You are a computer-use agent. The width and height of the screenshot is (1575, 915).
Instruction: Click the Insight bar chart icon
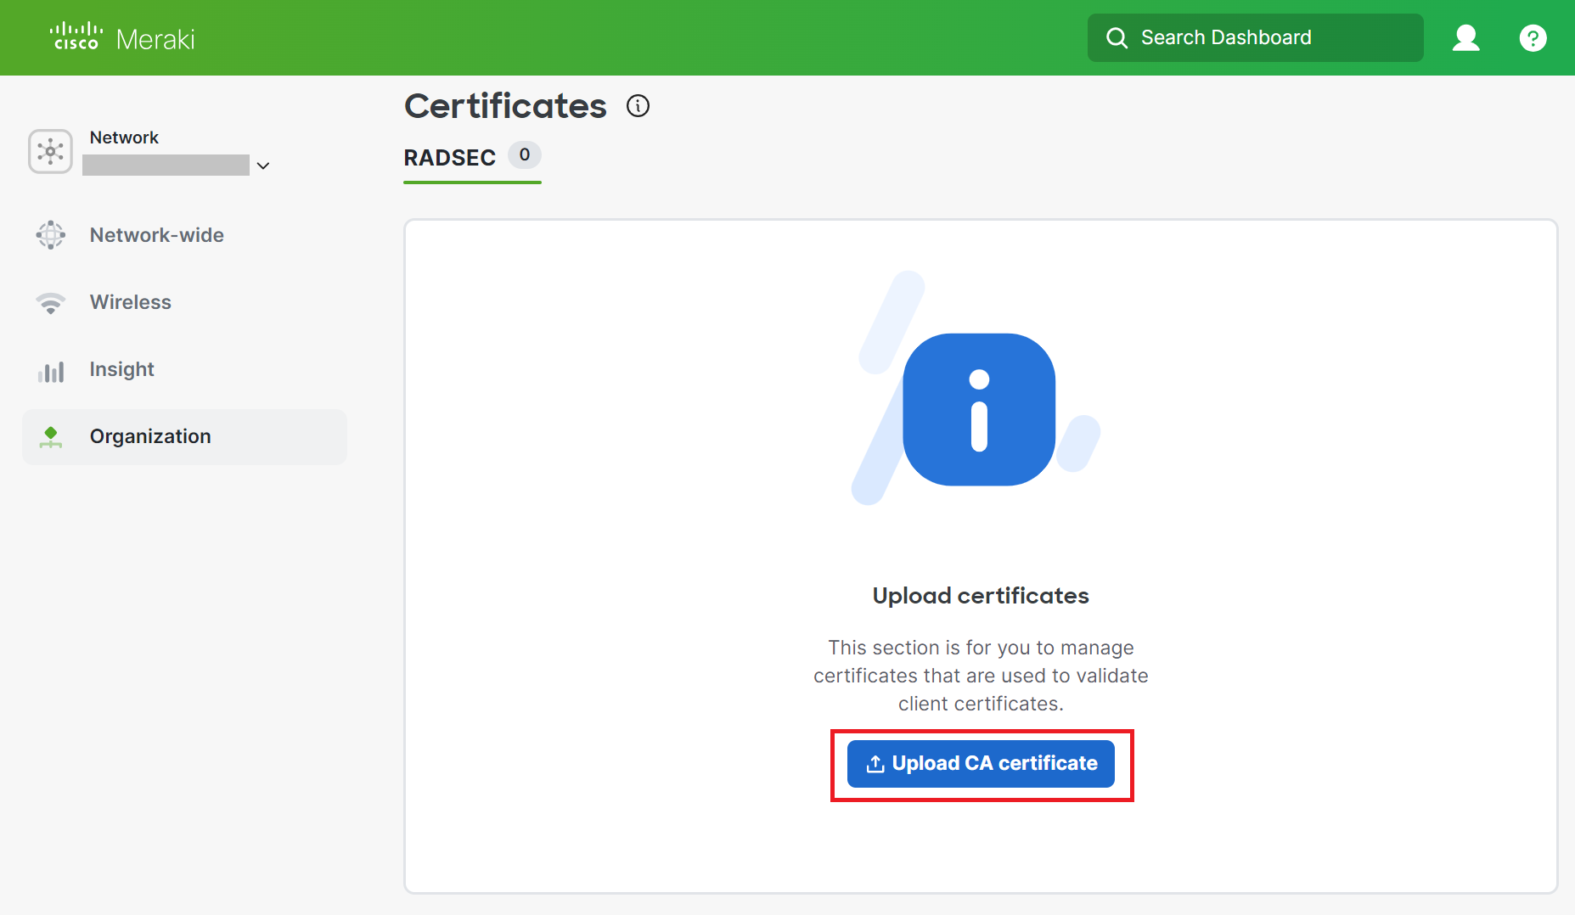(x=50, y=371)
